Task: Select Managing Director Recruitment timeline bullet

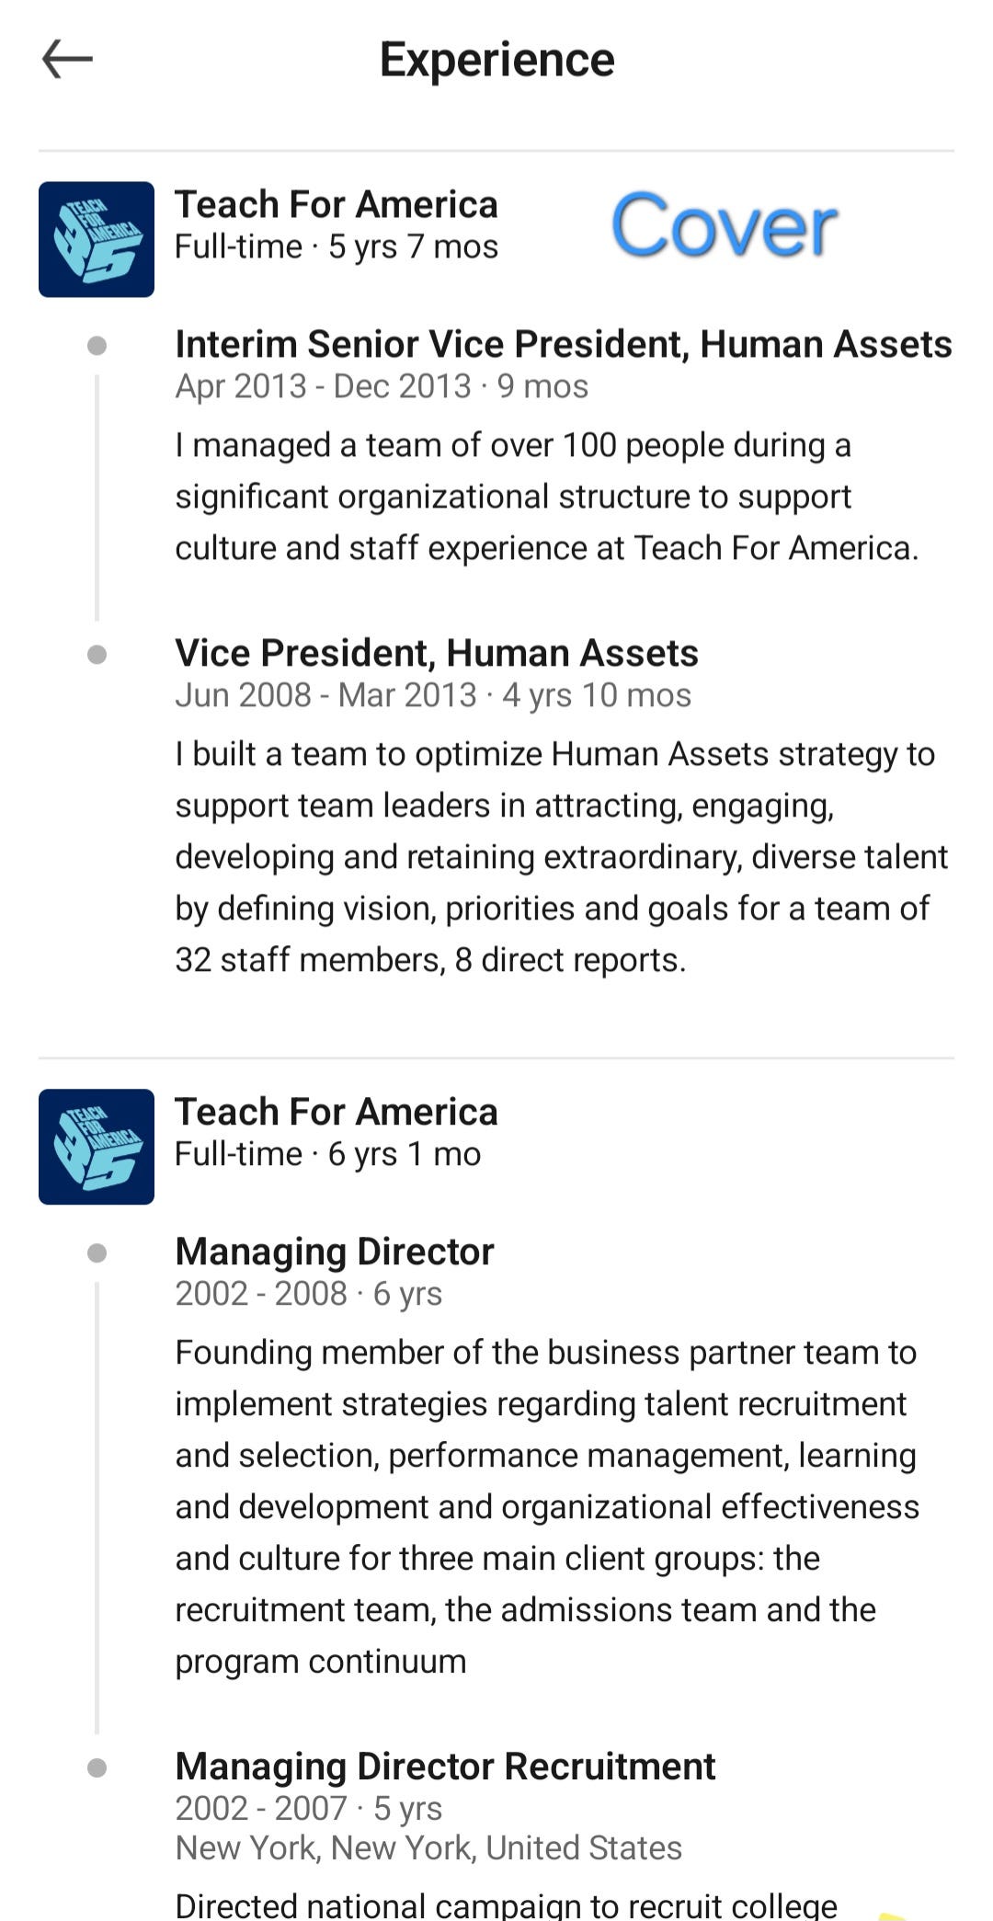Action: click(x=97, y=1768)
